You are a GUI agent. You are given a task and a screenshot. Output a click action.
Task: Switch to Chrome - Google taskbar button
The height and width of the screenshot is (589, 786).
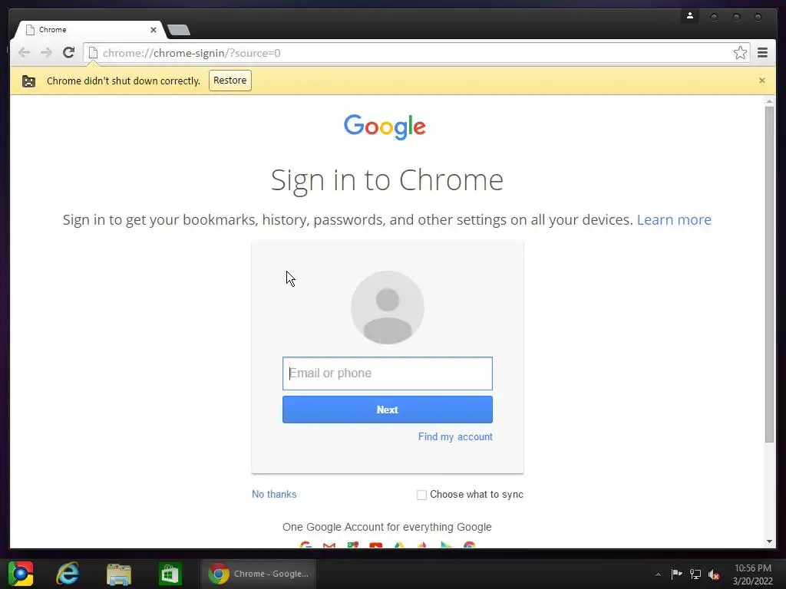click(x=258, y=574)
